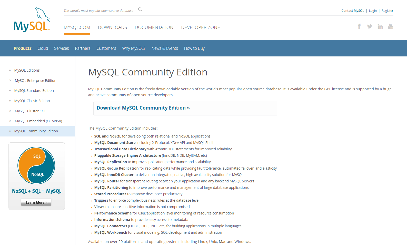This screenshot has height=245, width=407.
Task: Expand the MySQL Embedded (OEM/ISV) arrow
Action: pos(10,121)
